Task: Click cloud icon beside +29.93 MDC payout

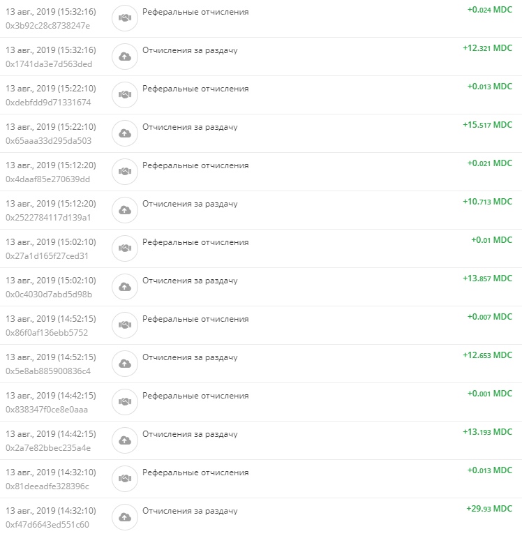Action: point(125,517)
